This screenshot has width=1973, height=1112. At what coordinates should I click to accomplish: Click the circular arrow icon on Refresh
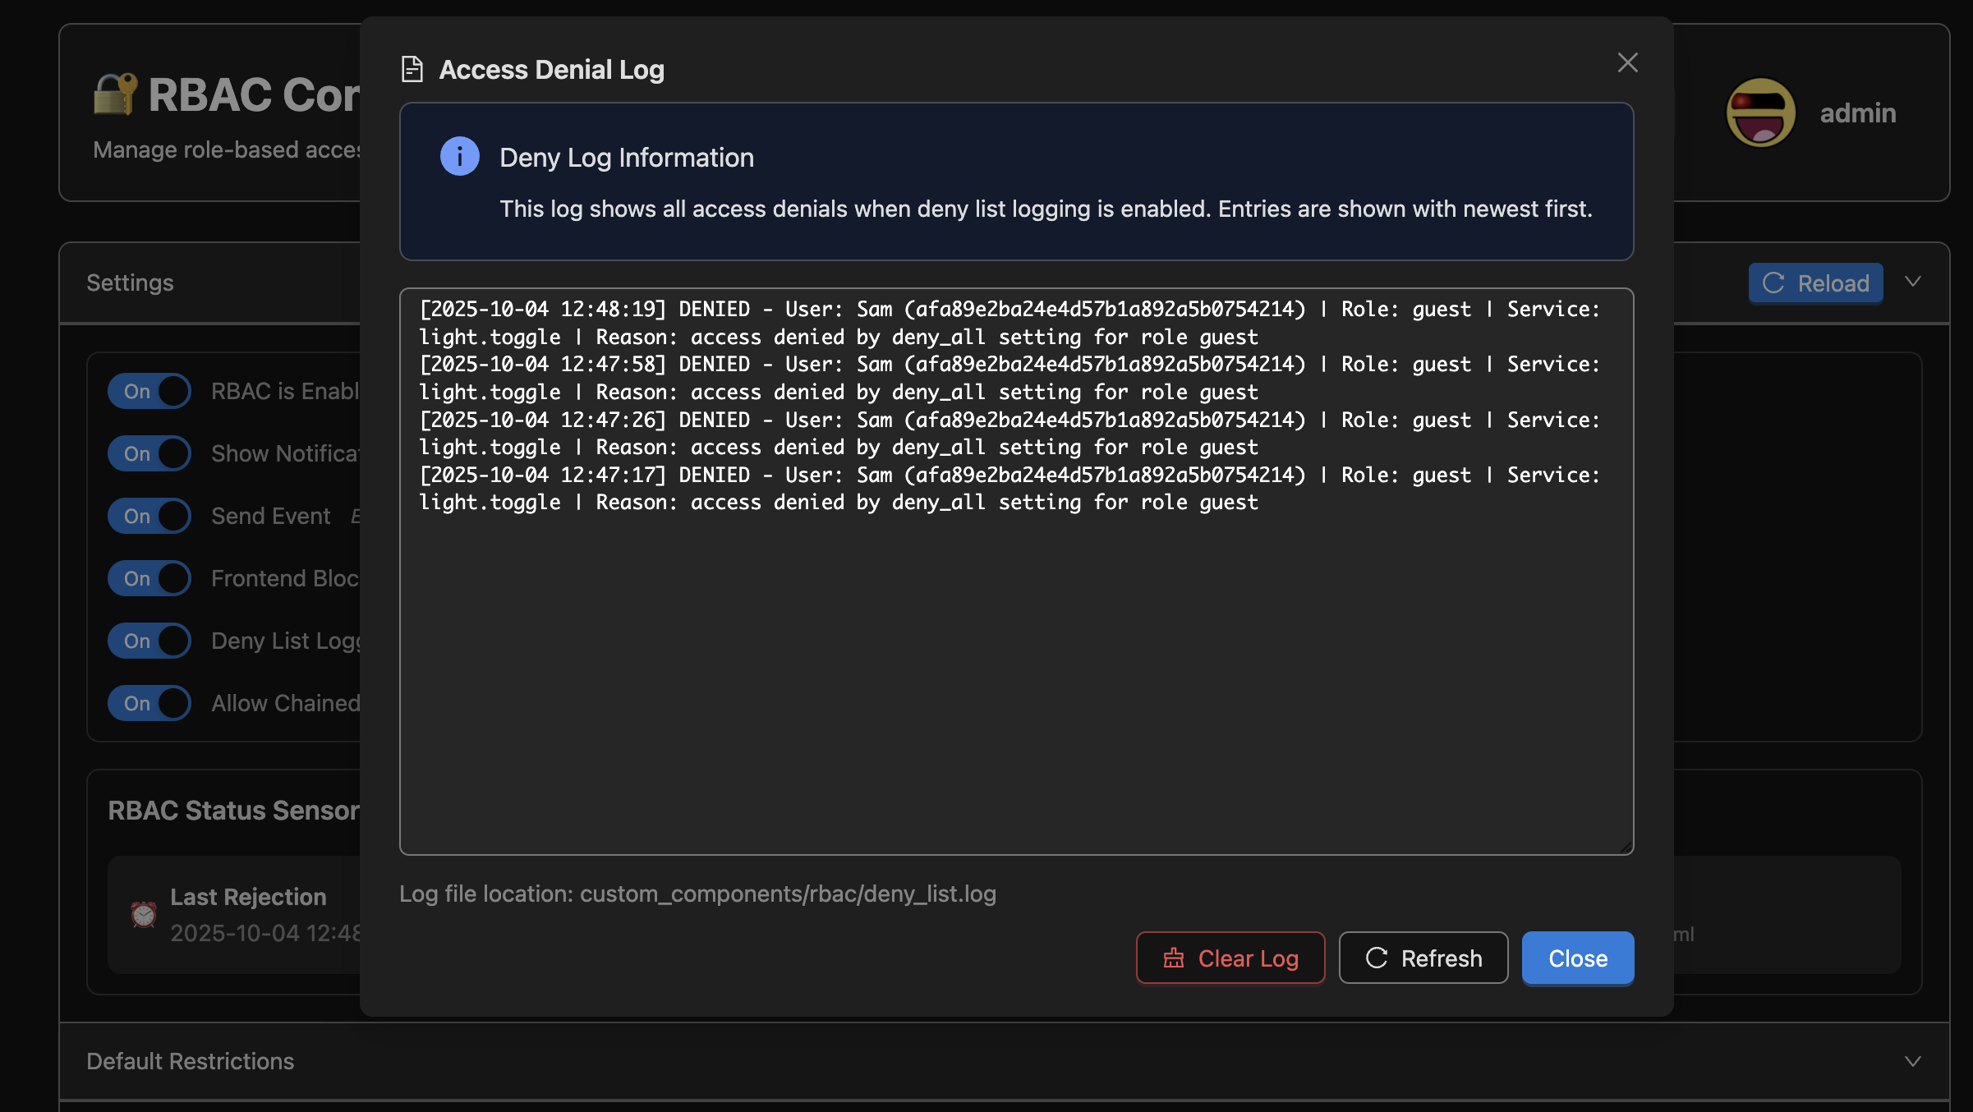click(1377, 958)
